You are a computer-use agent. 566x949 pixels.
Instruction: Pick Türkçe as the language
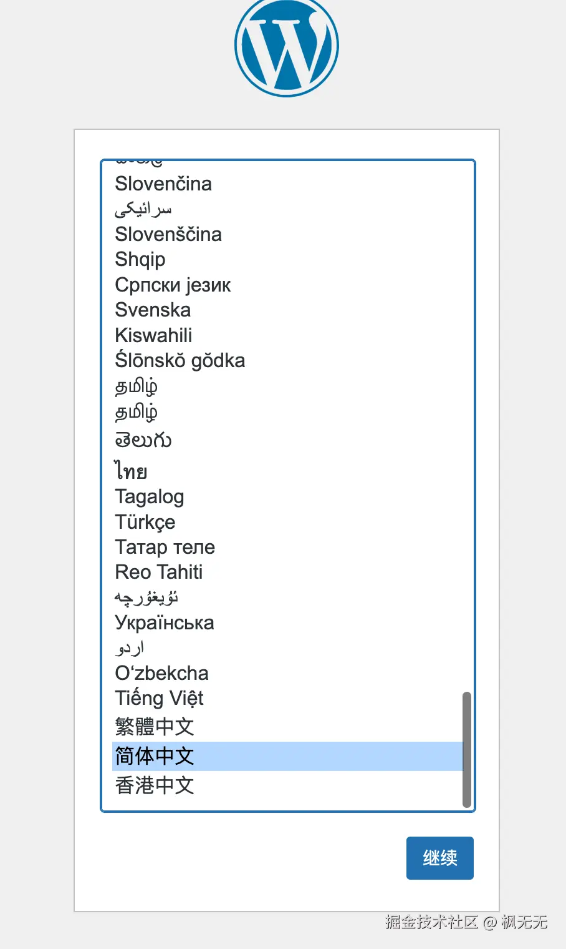pyautogui.click(x=145, y=522)
